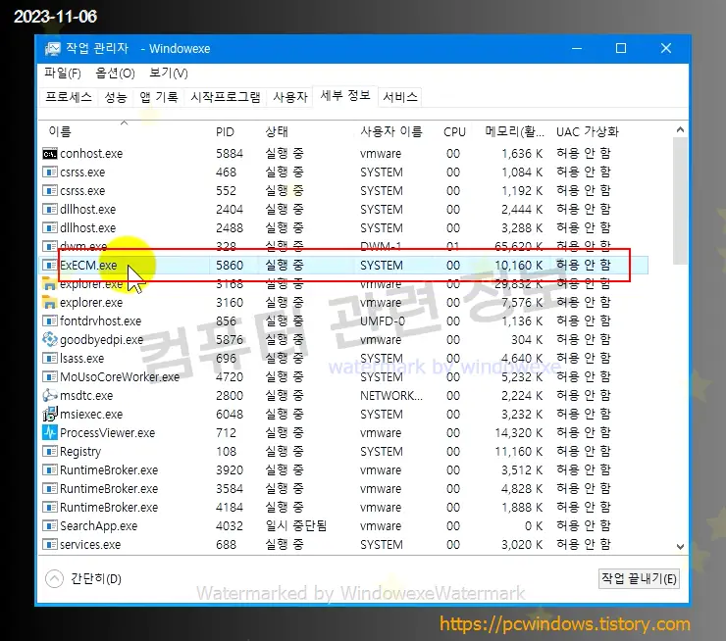726x641 pixels.
Task: Select the MoUsoCoreWorker.exe process name
Action: 120,377
